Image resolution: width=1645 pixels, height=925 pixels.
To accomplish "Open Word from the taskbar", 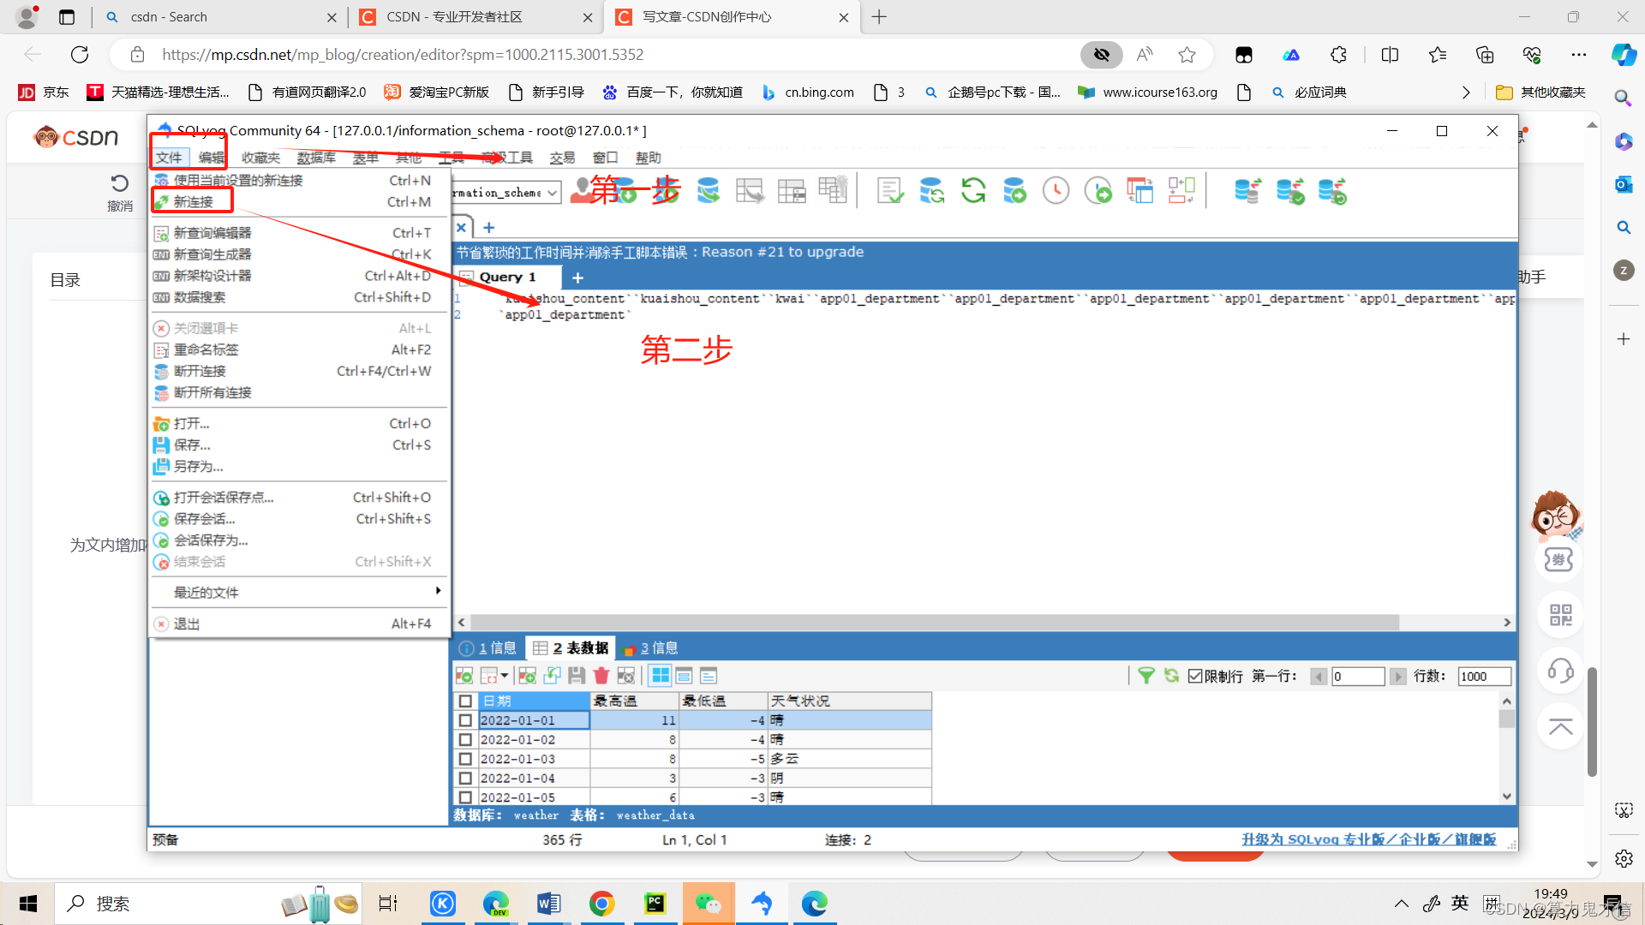I will click(549, 903).
